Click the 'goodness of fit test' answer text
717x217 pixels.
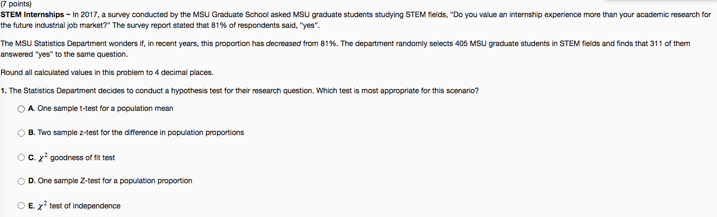[x=83, y=158]
